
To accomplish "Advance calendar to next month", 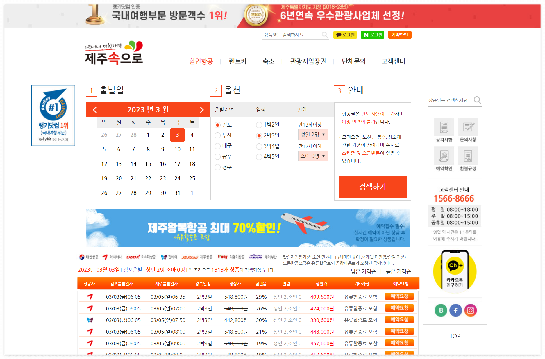I will point(202,110).
